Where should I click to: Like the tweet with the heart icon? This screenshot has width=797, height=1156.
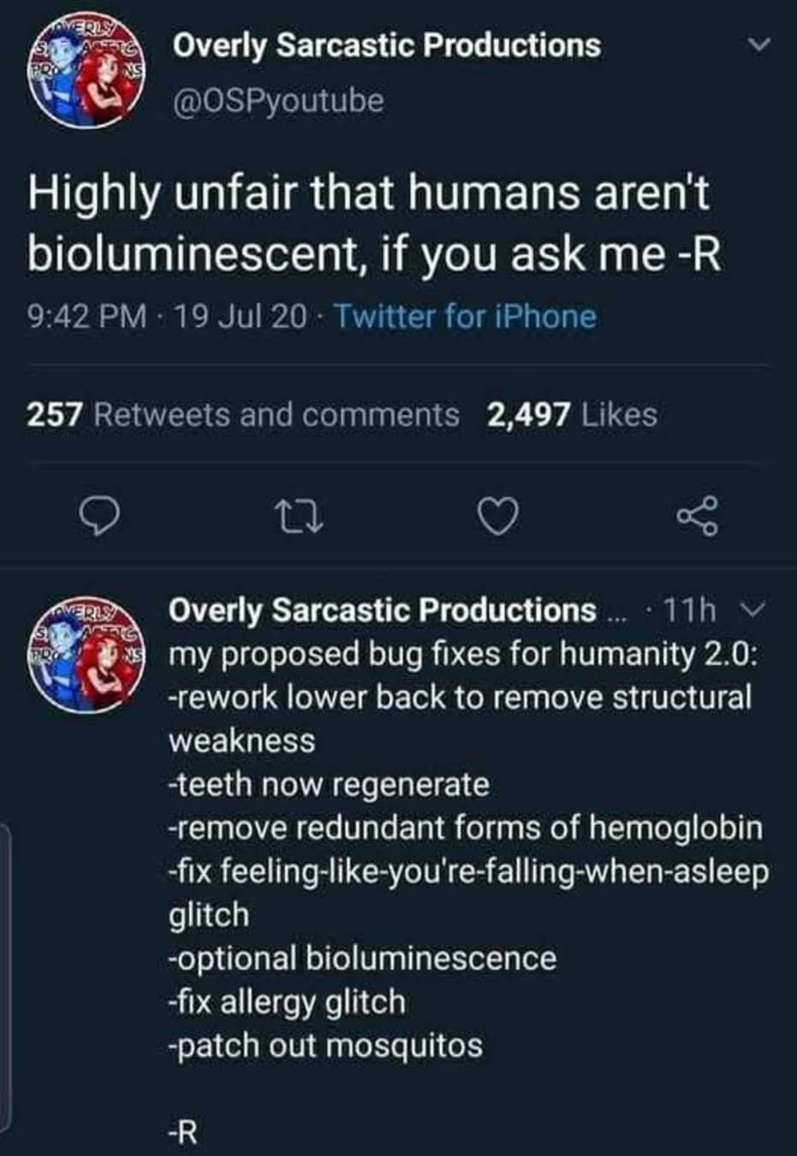point(498,516)
